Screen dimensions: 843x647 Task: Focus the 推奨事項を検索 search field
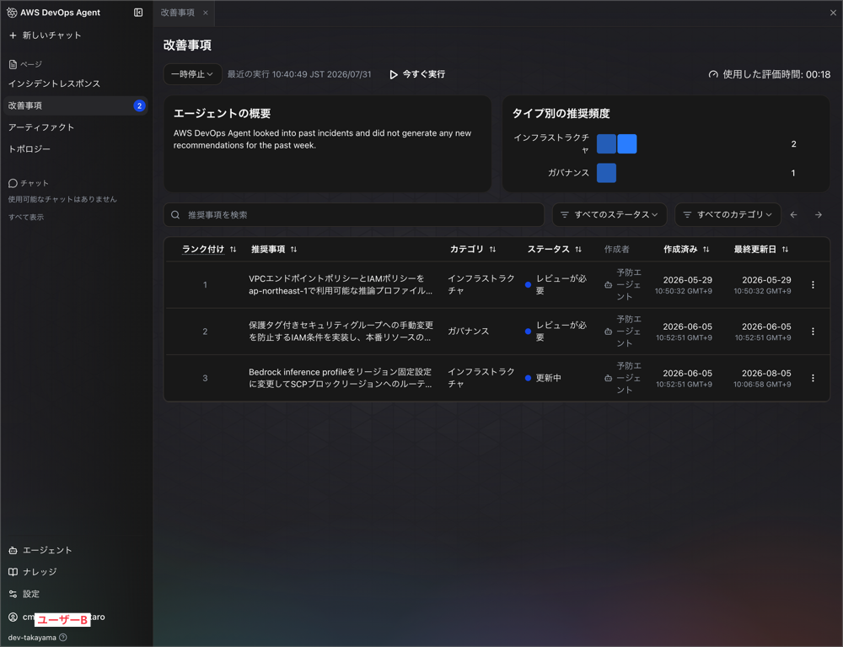pos(354,214)
